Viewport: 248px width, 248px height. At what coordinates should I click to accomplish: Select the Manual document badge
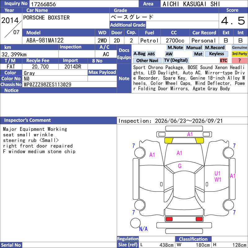[x=194, y=47]
